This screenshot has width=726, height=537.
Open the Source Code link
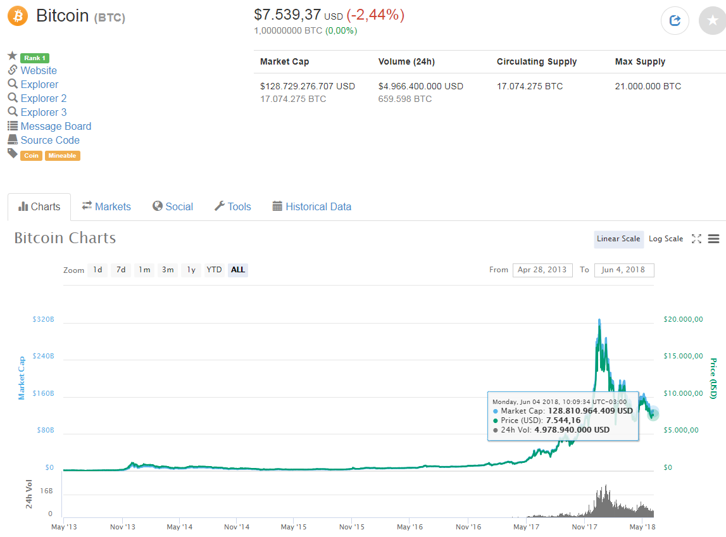point(50,140)
